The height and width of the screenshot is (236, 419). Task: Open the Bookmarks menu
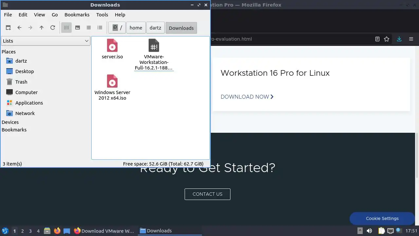click(x=77, y=15)
